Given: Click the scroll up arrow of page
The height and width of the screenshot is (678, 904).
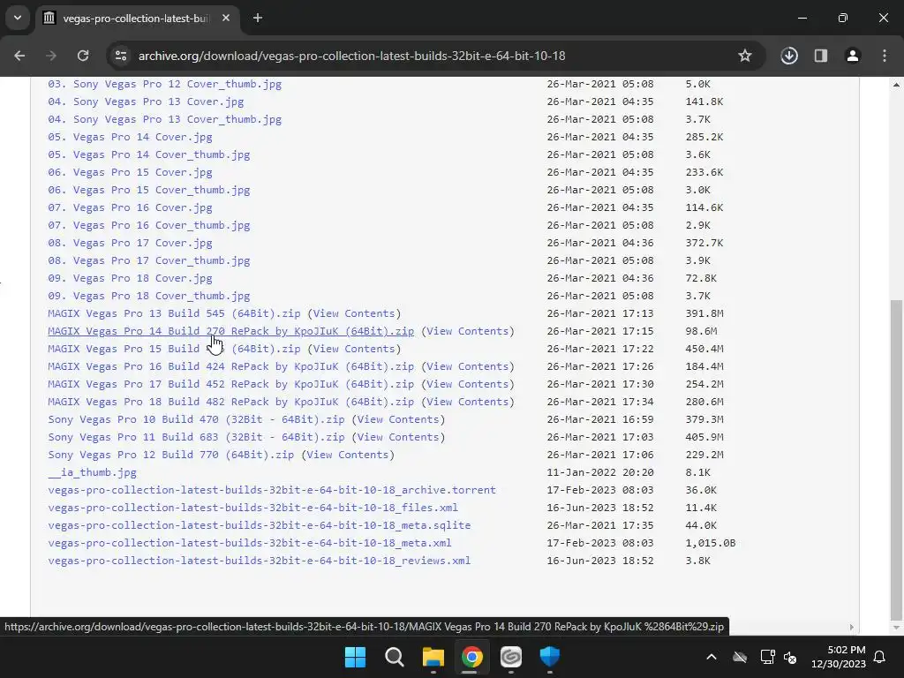Looking at the screenshot, I should (x=896, y=85).
